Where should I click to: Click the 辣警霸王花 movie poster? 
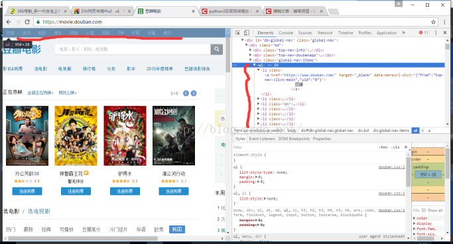point(76,135)
